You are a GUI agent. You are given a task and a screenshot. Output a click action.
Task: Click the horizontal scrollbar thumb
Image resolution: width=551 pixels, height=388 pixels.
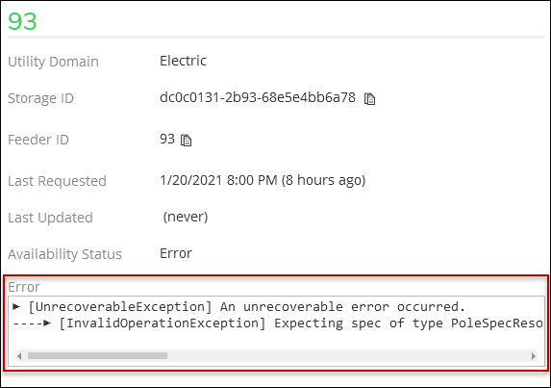pos(97,356)
